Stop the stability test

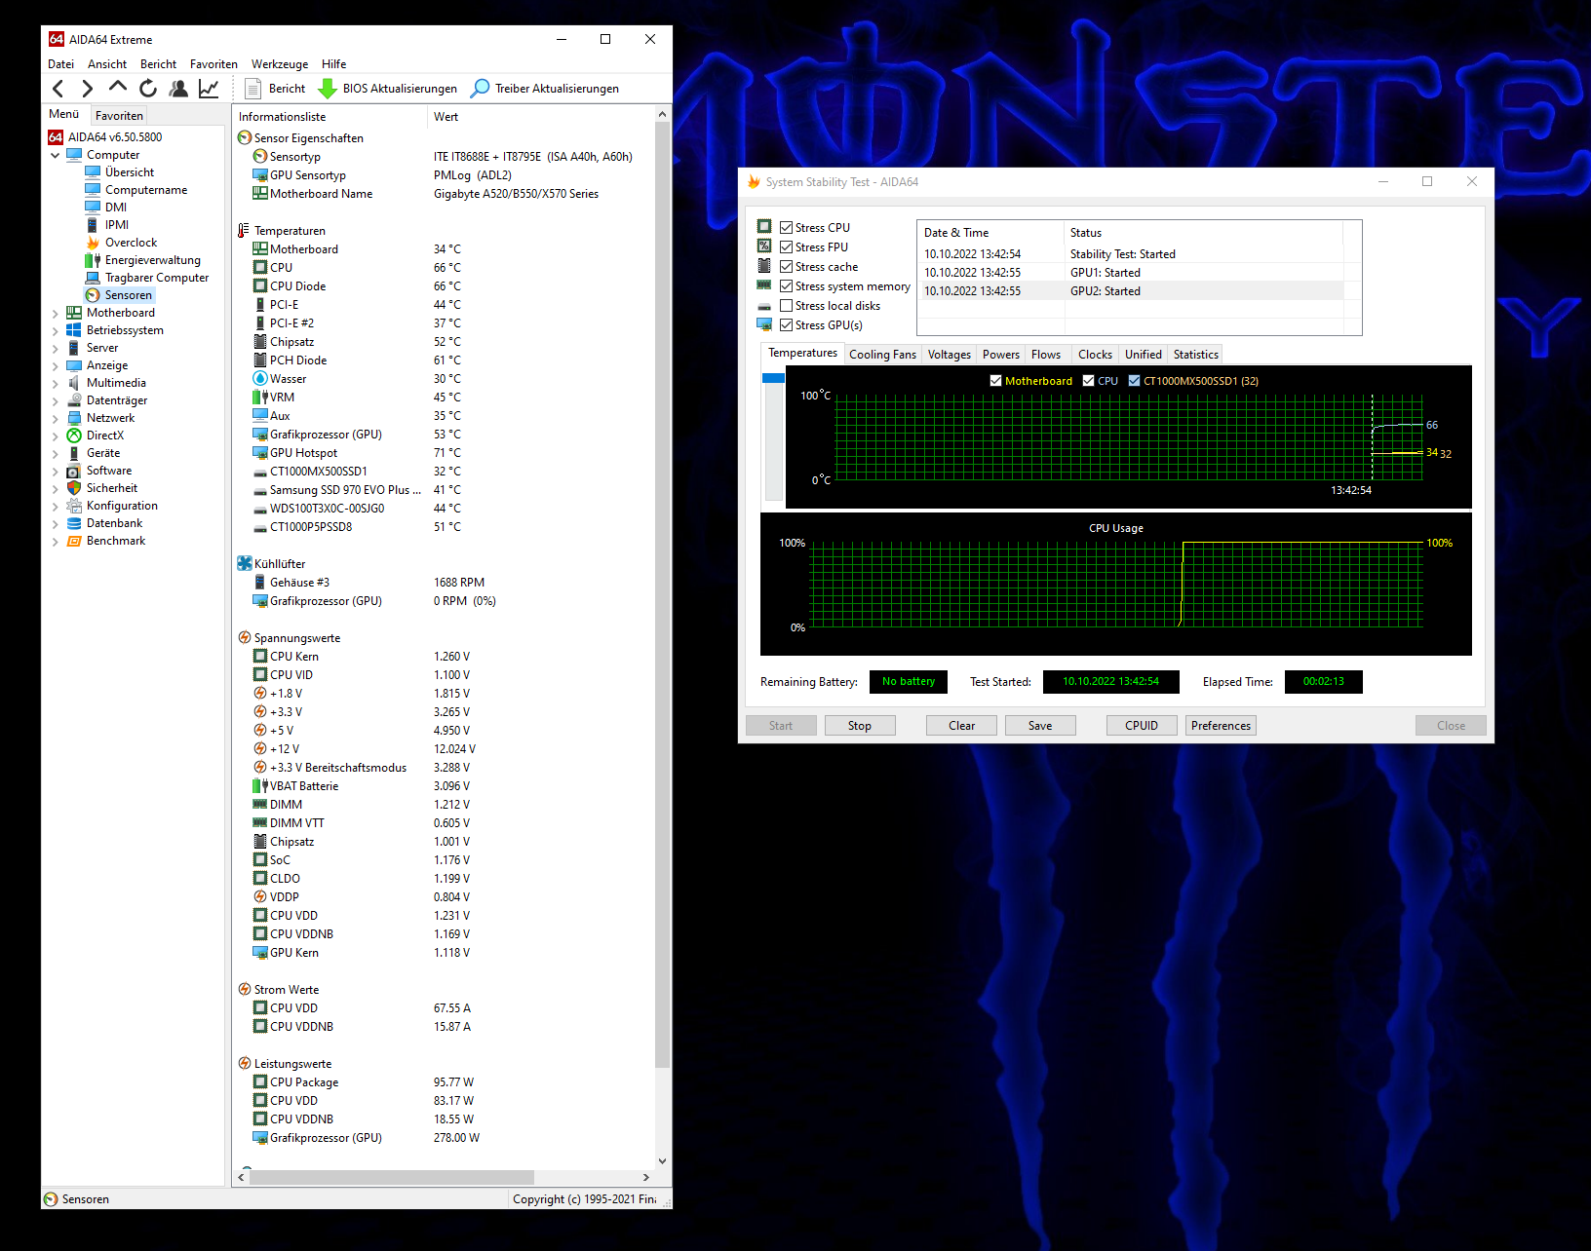tap(860, 726)
